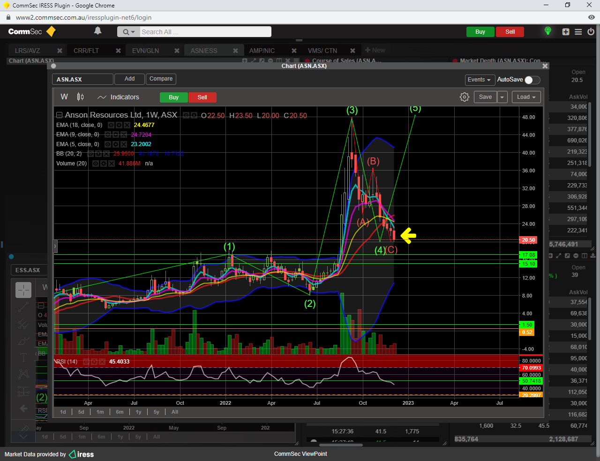
Task: Open search type dropdown beside magnifier
Action: [x=128, y=32]
